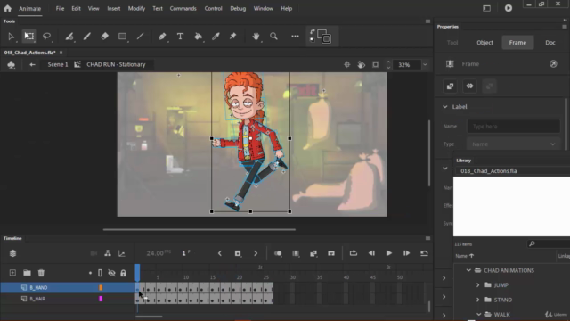Open the File menu
This screenshot has width=570, height=321.
click(60, 8)
